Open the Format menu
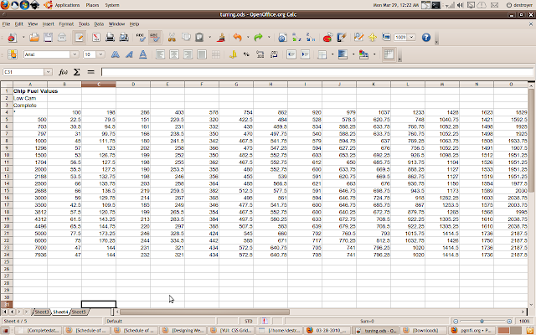 coord(65,24)
